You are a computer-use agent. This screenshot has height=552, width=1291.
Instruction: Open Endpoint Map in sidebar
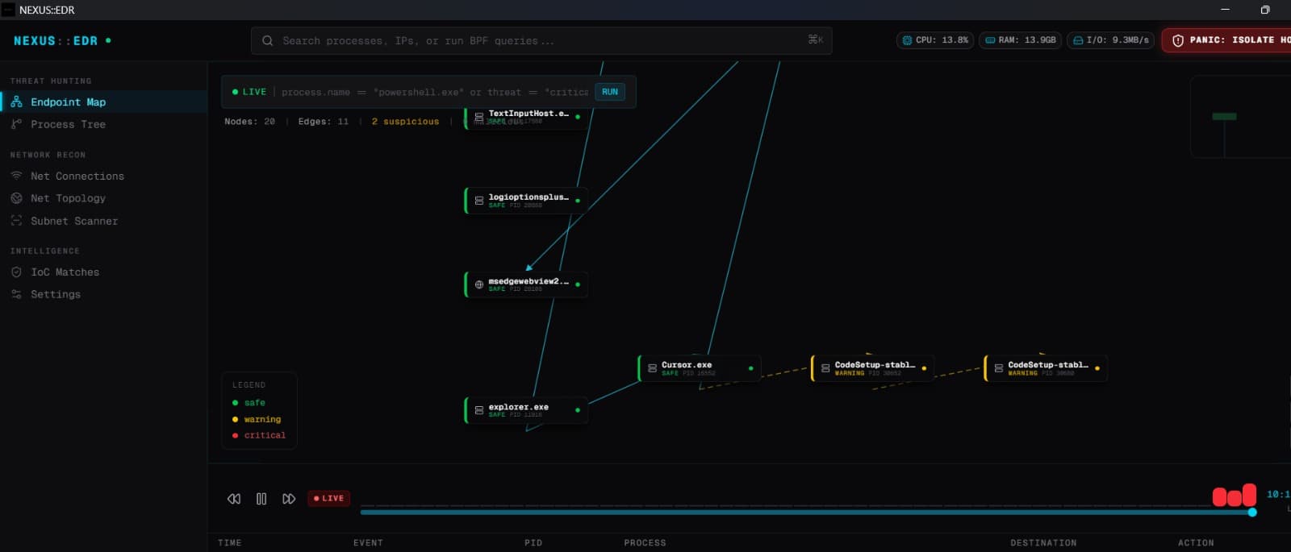pos(104,102)
